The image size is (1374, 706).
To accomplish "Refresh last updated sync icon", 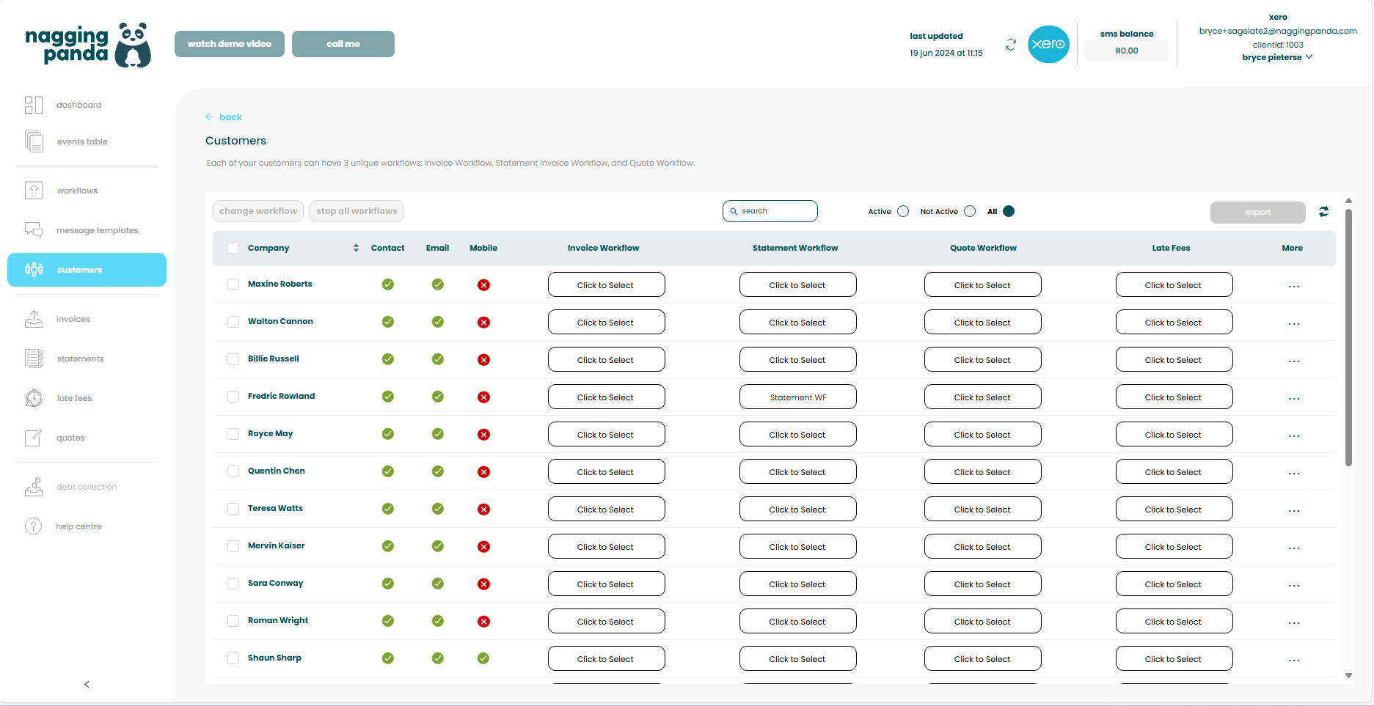I will pyautogui.click(x=1011, y=45).
